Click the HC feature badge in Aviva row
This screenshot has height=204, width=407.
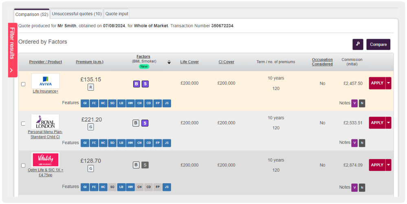103,103
